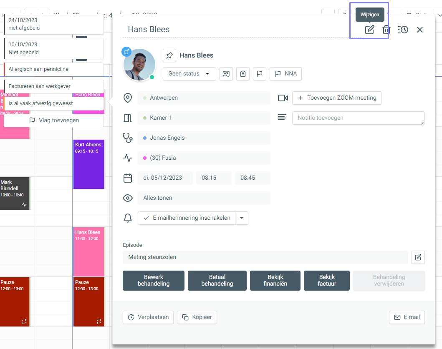The image size is (442, 349).
Task: Open the Geen status dropdown
Action: point(189,74)
